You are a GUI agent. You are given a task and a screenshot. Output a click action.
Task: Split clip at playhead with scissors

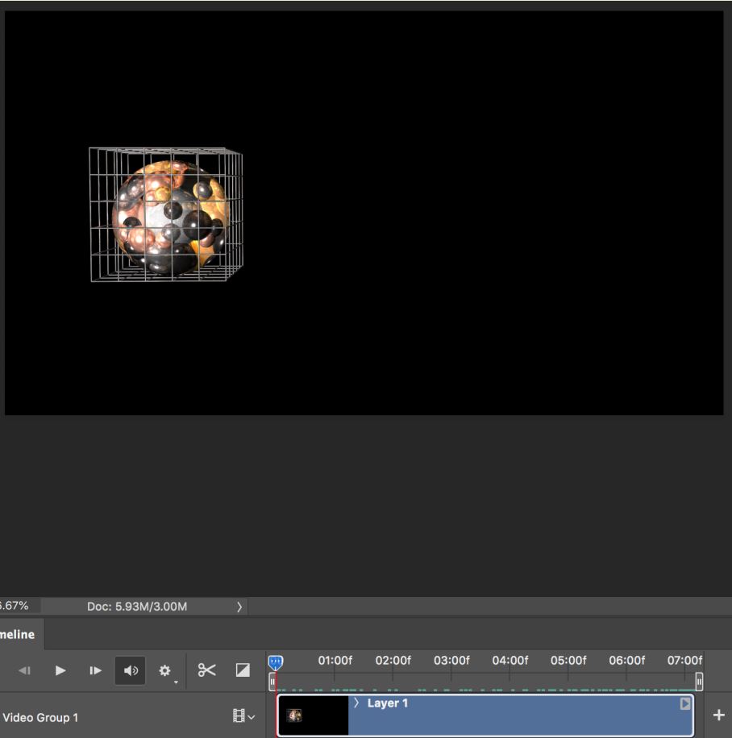point(207,670)
